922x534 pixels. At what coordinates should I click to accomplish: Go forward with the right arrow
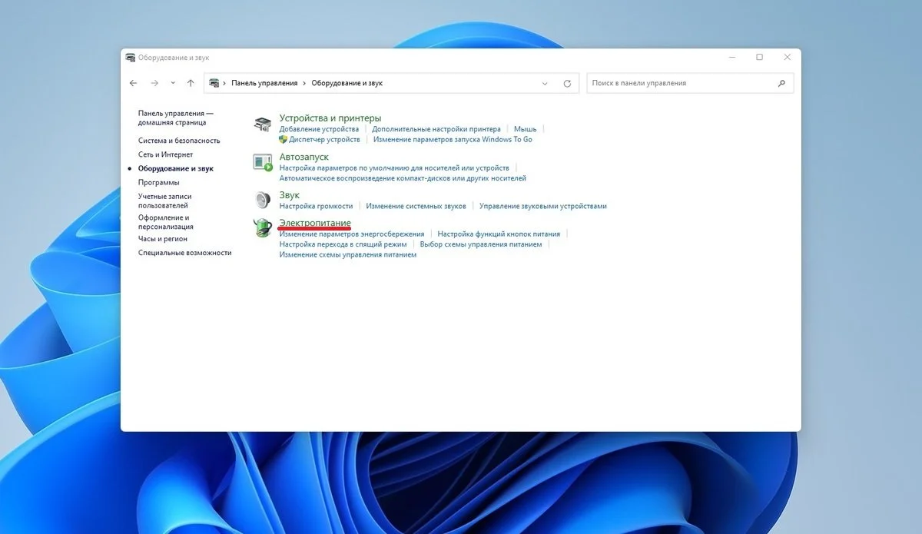tap(154, 83)
